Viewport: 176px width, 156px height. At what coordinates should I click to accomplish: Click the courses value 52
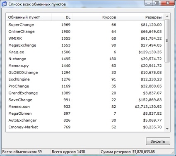click(113, 127)
